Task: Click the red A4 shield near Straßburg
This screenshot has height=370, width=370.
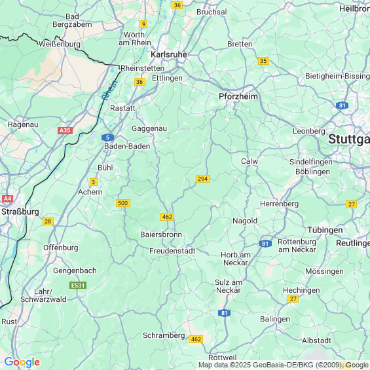Action: click(7, 198)
